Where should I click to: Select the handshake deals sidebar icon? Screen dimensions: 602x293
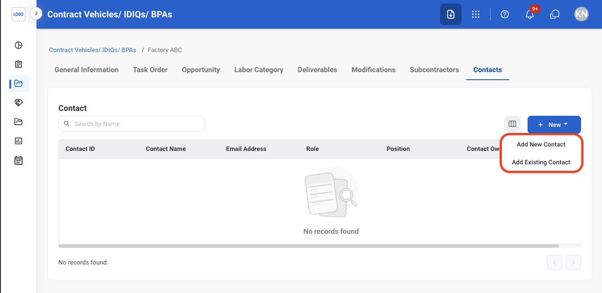click(x=18, y=102)
